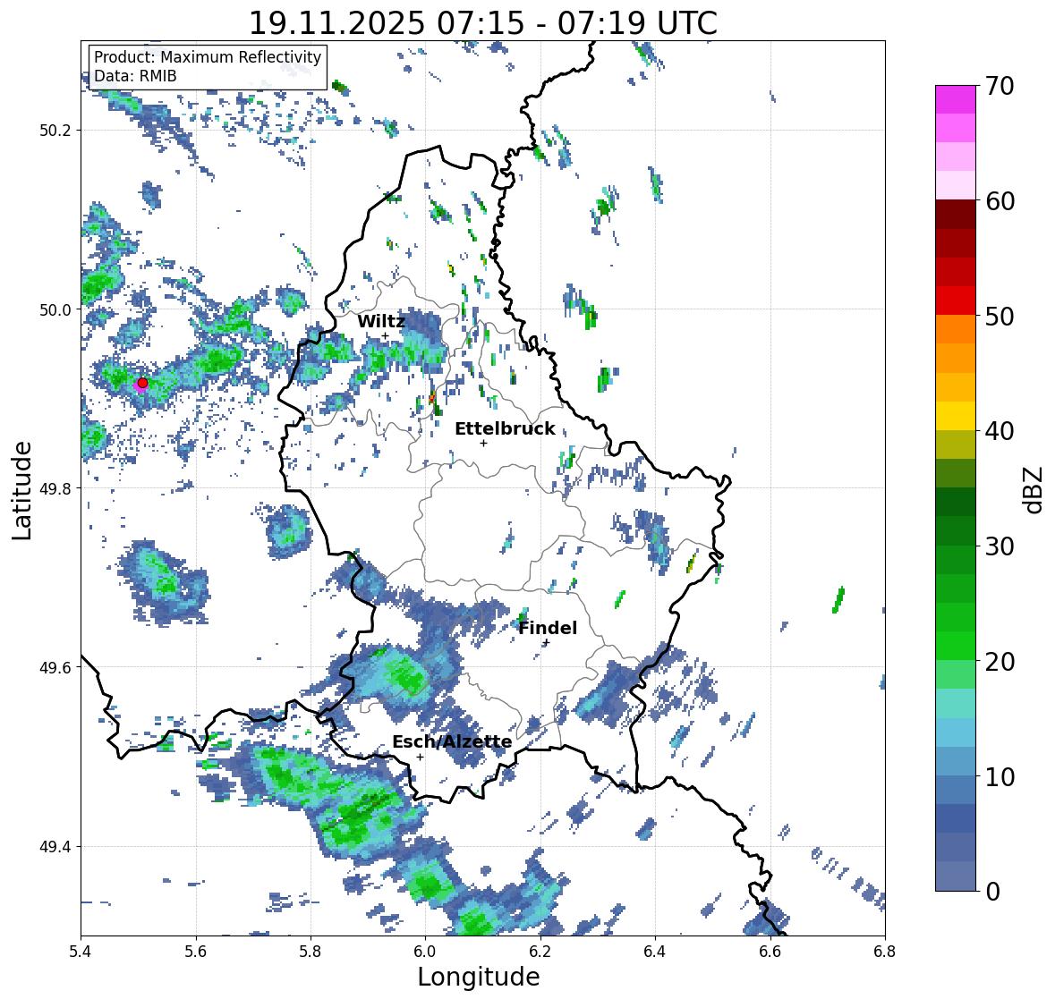Click the longitude tick label 5.8

pyautogui.click(x=311, y=951)
